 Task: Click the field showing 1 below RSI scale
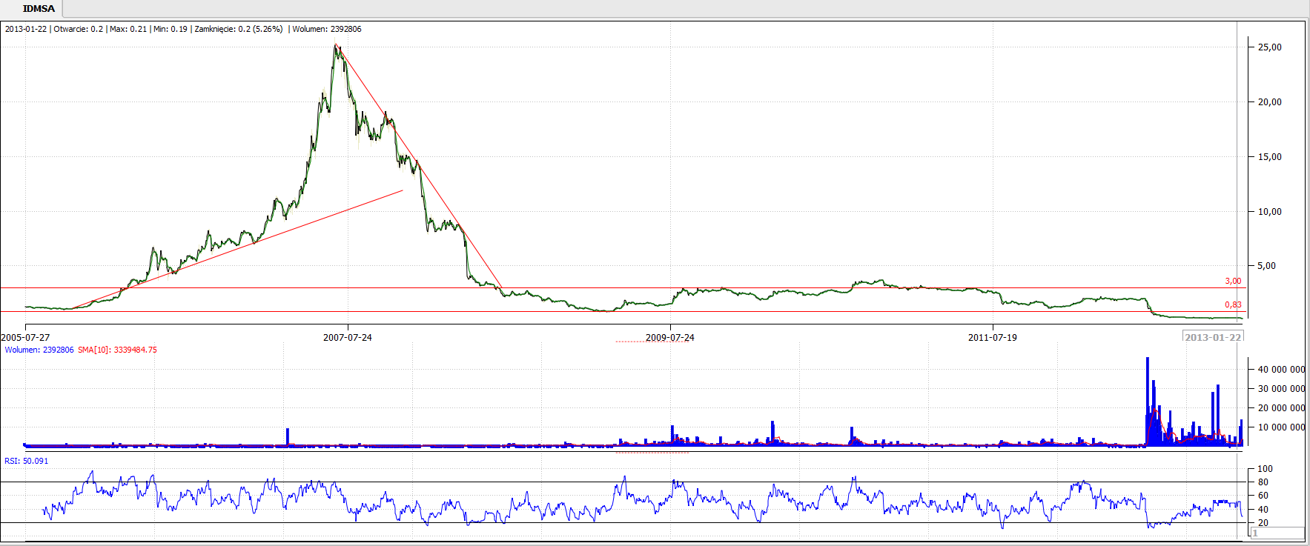point(1278,533)
